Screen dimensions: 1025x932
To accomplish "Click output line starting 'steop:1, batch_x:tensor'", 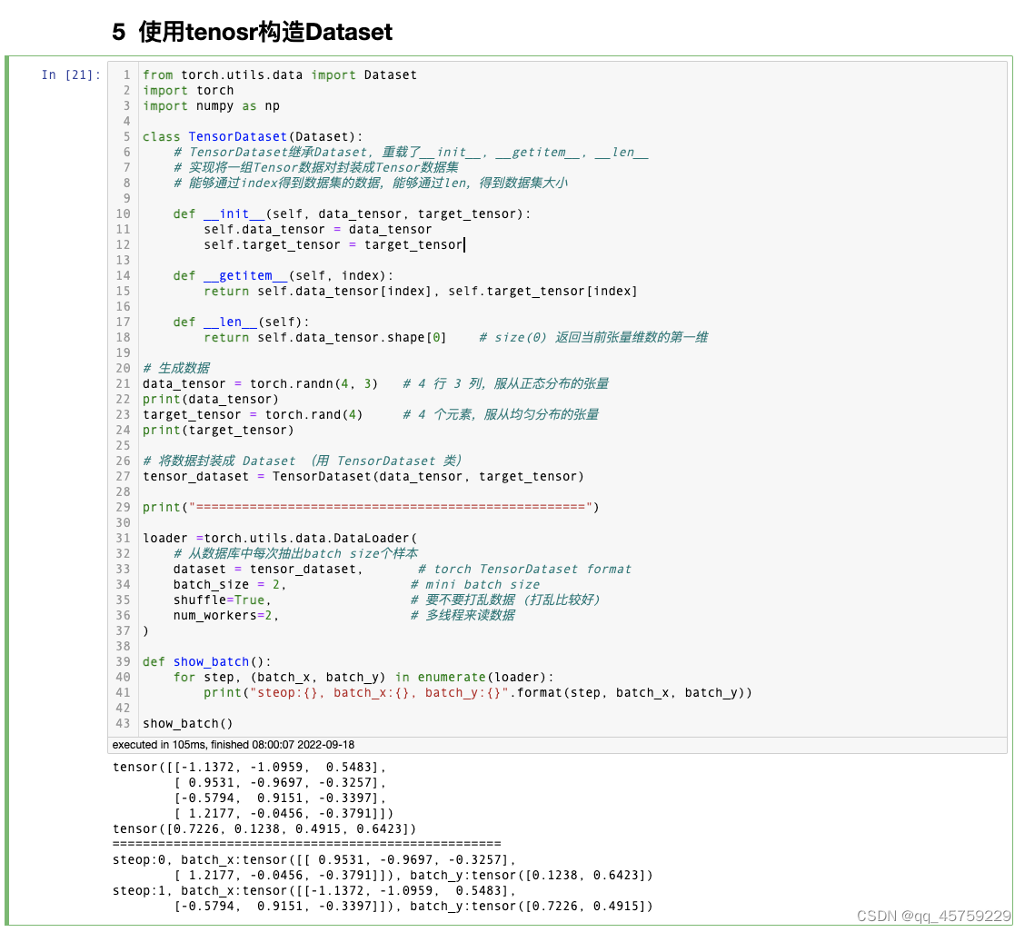I will coord(313,891).
